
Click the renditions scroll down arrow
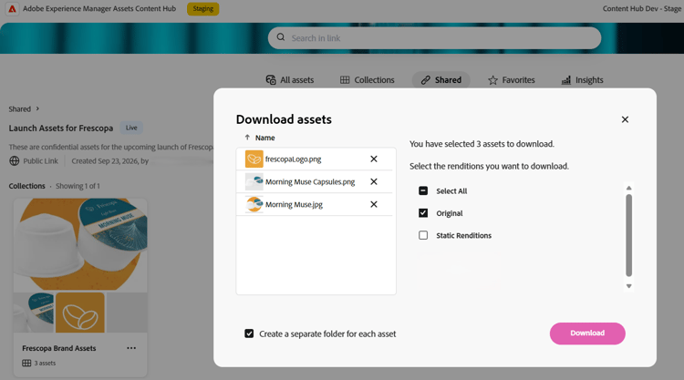[x=629, y=286]
